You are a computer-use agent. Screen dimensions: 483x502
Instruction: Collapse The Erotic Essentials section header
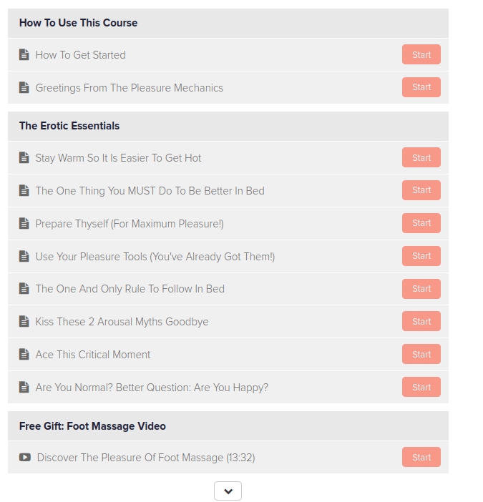pyautogui.click(x=69, y=126)
